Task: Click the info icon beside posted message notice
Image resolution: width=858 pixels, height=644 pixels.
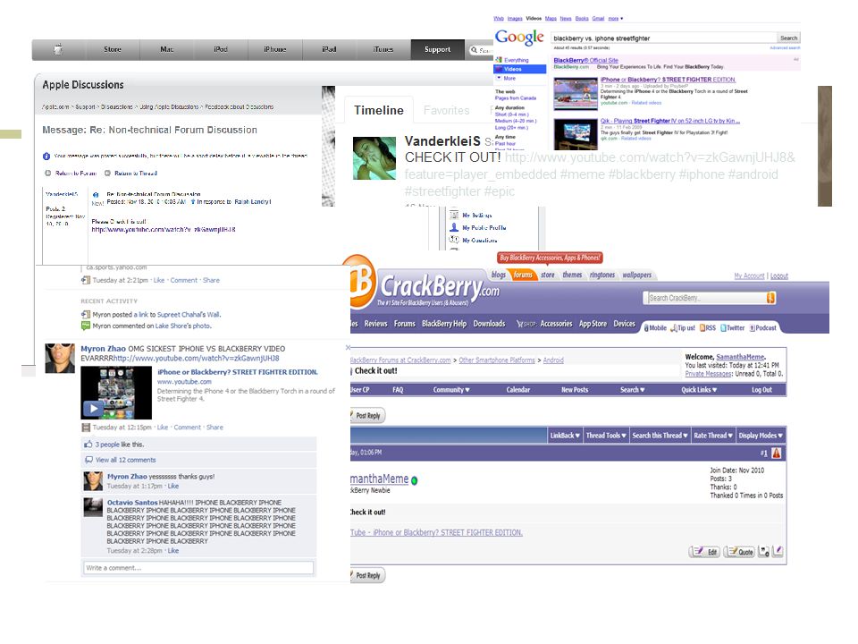Action: (46, 156)
